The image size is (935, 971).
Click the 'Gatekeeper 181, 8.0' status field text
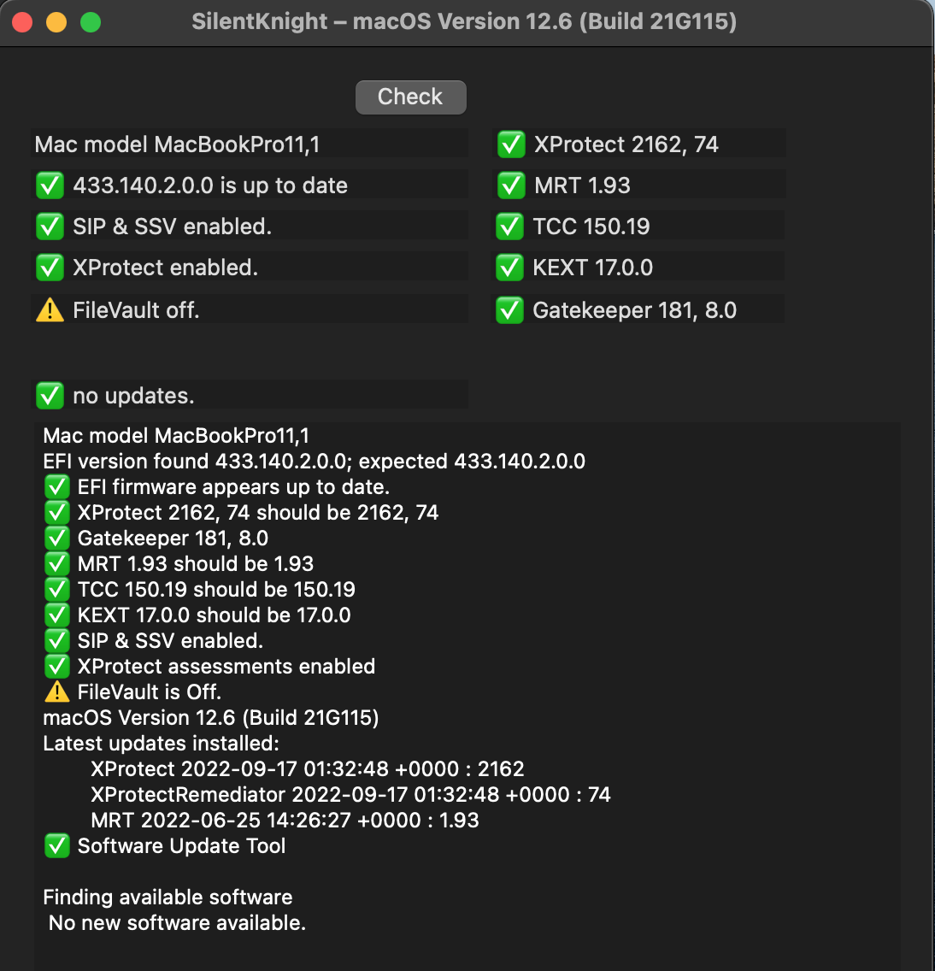click(635, 310)
